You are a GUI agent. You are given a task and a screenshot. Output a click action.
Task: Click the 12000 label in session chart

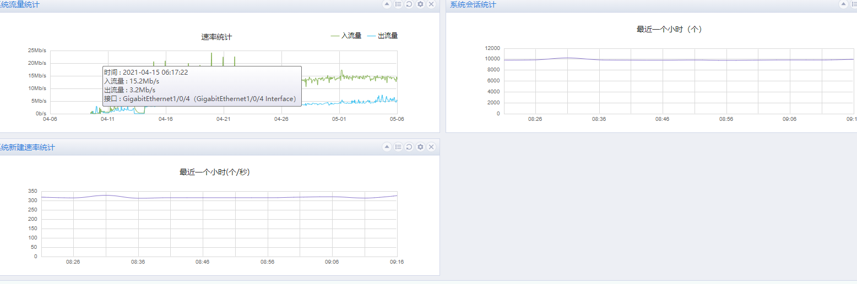pyautogui.click(x=492, y=48)
